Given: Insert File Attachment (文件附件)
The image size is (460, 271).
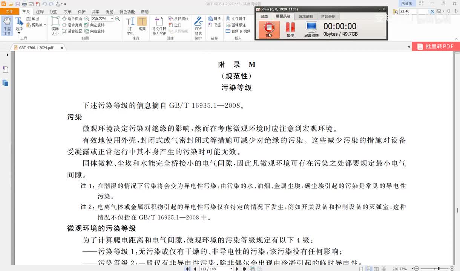Looking at the screenshot, I should [236, 18].
